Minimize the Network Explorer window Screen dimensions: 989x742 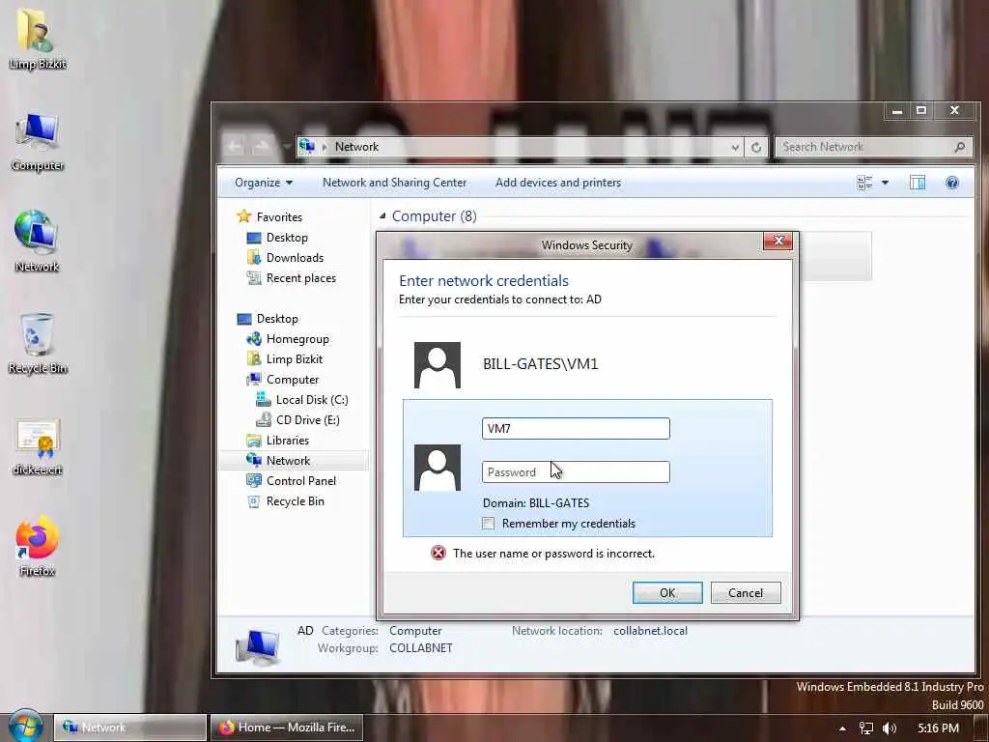(x=897, y=110)
